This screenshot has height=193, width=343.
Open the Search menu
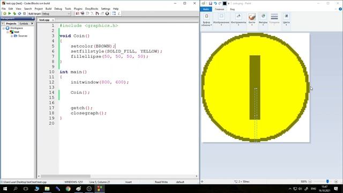pos(28,9)
